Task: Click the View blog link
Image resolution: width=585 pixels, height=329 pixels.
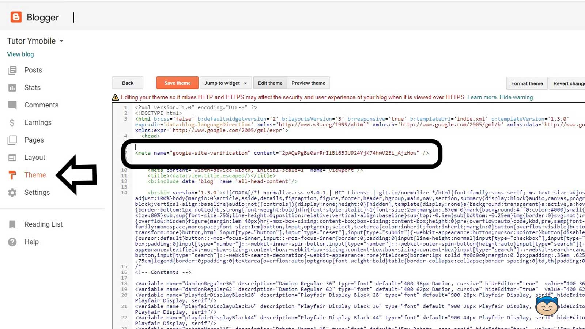Action: point(20,54)
